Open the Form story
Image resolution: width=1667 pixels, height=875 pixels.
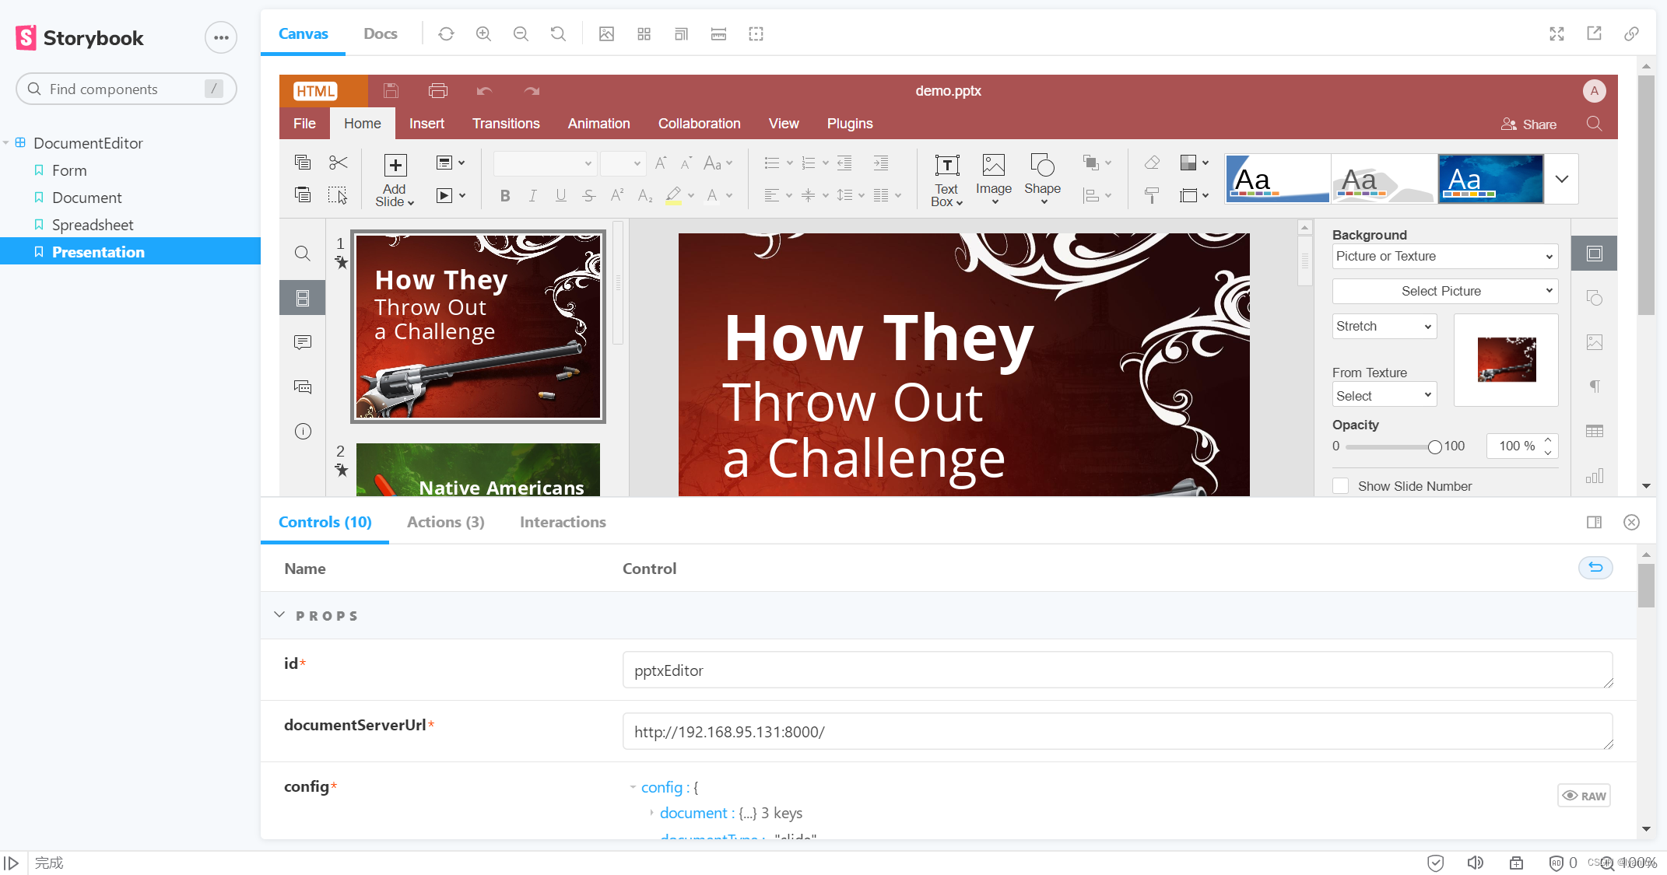(x=69, y=170)
